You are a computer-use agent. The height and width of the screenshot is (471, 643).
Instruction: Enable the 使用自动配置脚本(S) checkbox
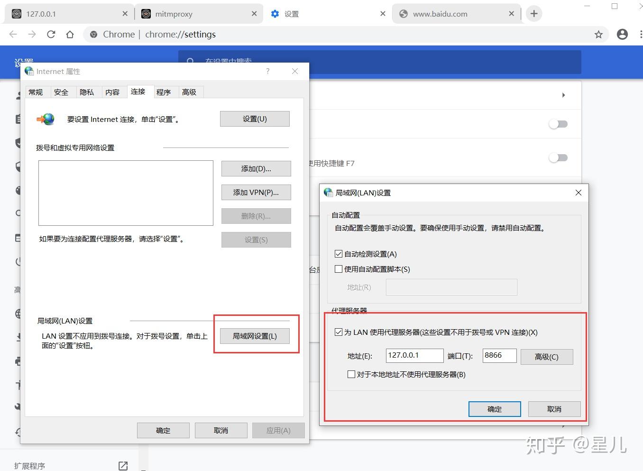[x=338, y=269]
